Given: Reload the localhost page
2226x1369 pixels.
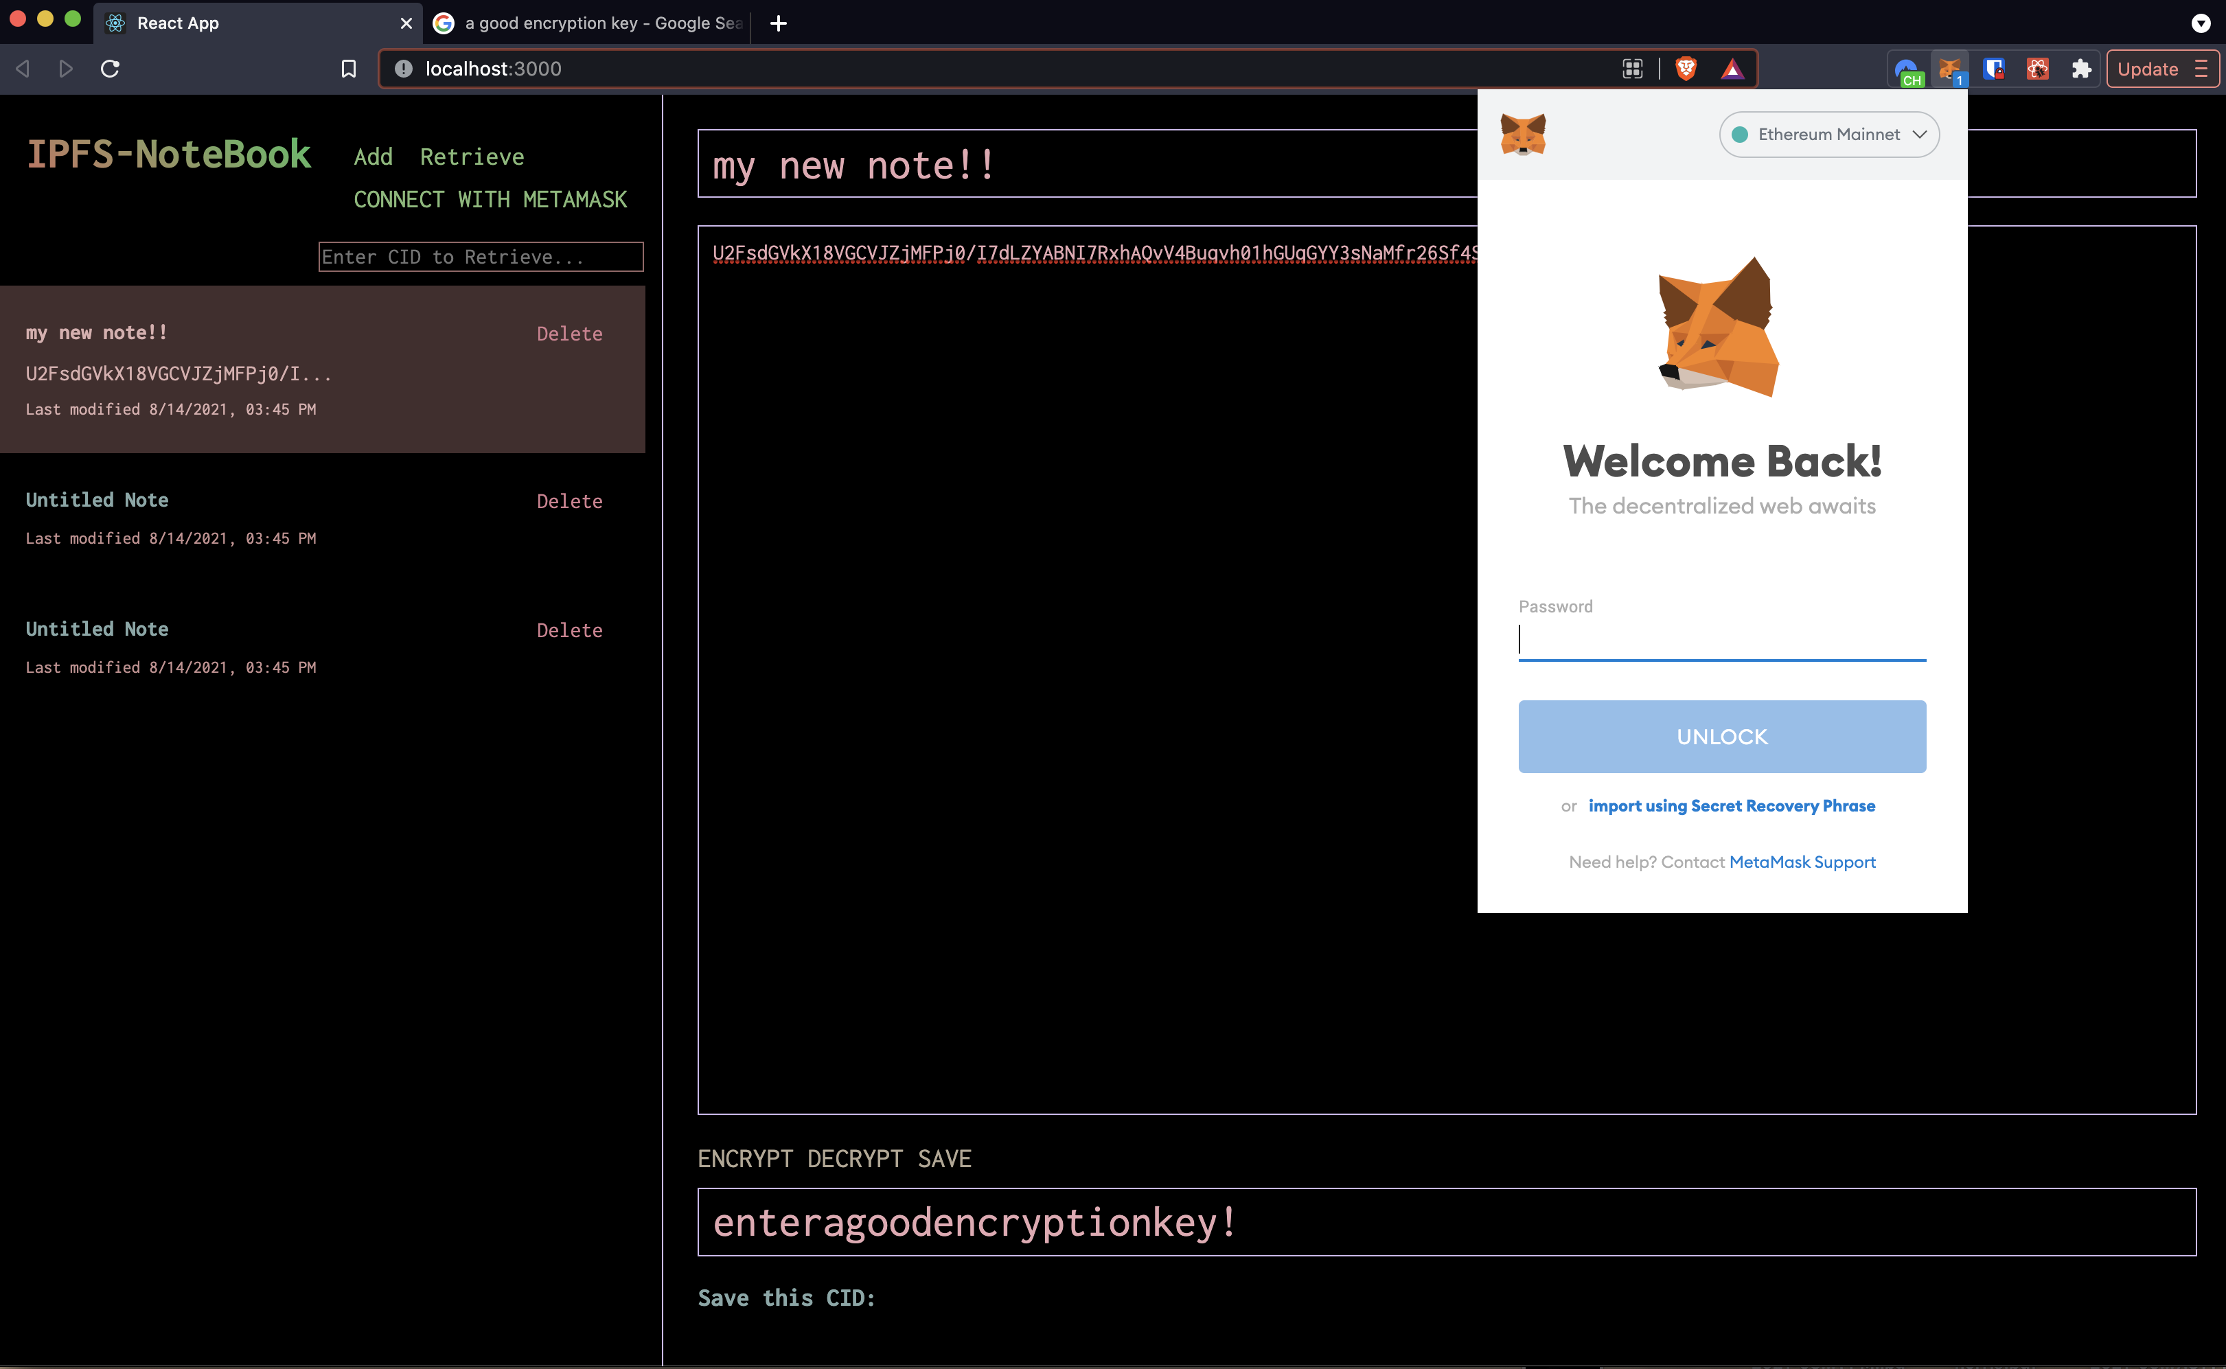Looking at the screenshot, I should tap(110, 69).
